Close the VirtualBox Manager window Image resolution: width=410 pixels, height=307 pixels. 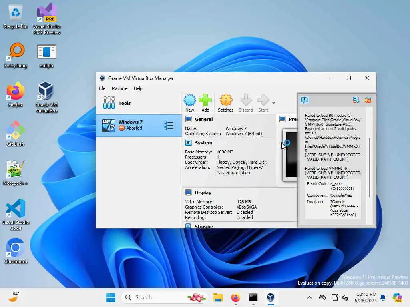tap(367, 78)
